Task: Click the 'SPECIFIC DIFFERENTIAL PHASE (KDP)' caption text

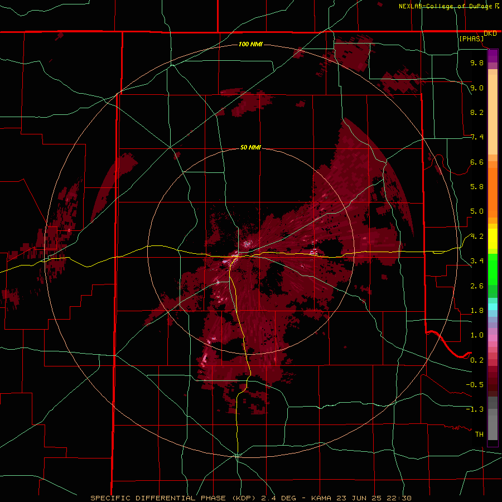Action: point(173,498)
